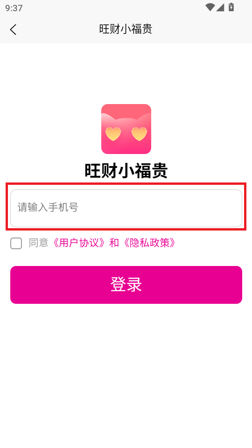252x448 pixels.
Task: Tap the 旺财小福贵 title in header bar
Action: [x=126, y=29]
